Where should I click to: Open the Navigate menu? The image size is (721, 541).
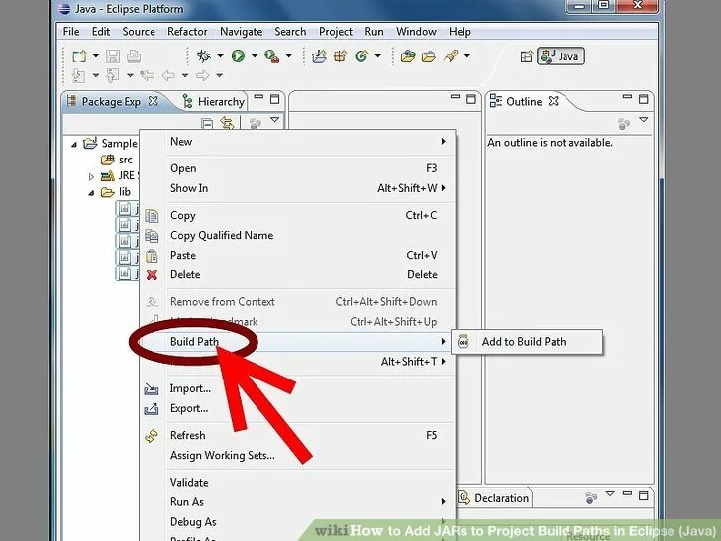pos(241,32)
